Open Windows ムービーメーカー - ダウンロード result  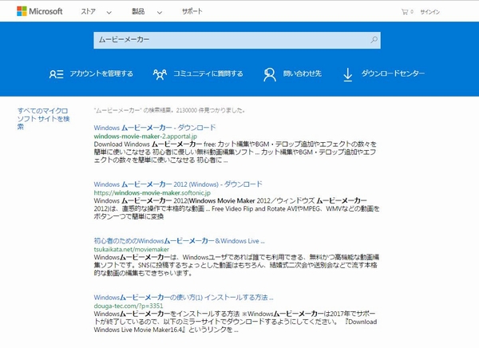pyautogui.click(x=155, y=128)
